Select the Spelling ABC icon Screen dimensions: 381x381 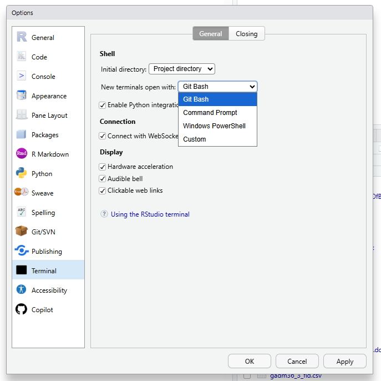[22, 212]
